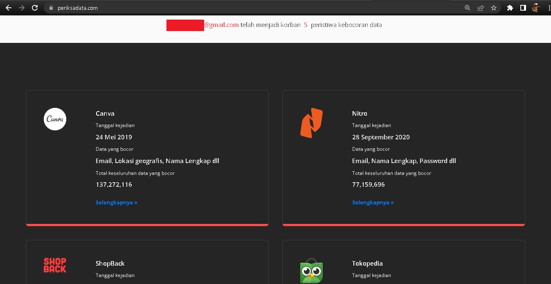Click the ShopBack card title
This screenshot has width=551, height=284.
pyautogui.click(x=110, y=263)
